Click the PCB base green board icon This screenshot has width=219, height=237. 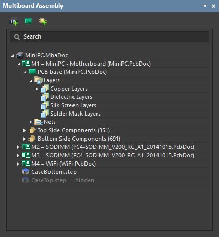(x=32, y=72)
